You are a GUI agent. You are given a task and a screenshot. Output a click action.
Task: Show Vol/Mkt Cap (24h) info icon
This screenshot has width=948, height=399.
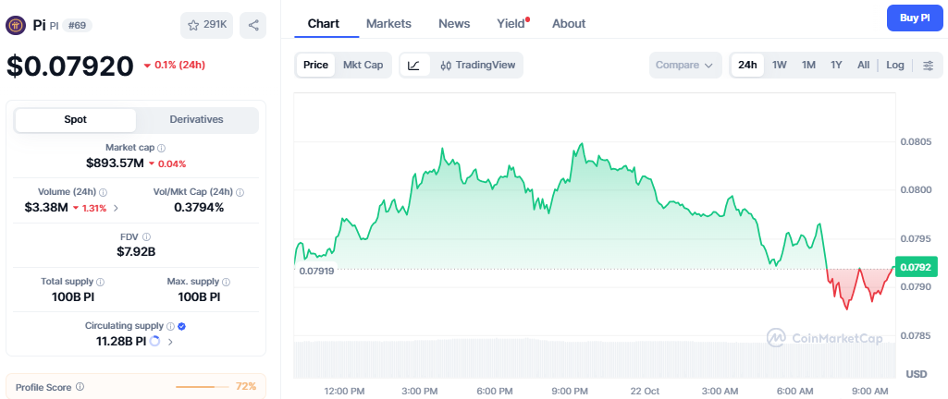click(x=240, y=192)
